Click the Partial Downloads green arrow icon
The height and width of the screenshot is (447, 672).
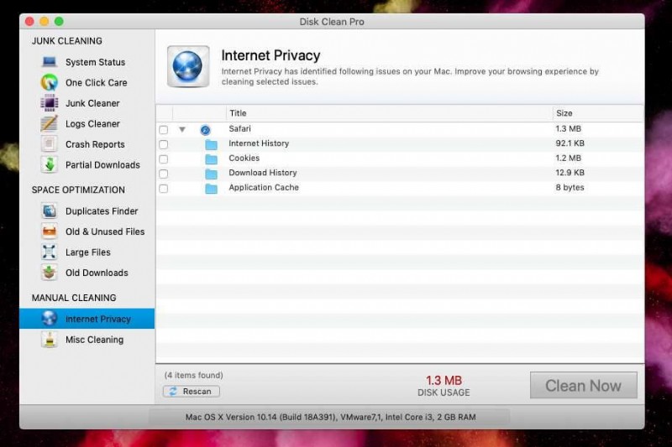[x=50, y=164]
